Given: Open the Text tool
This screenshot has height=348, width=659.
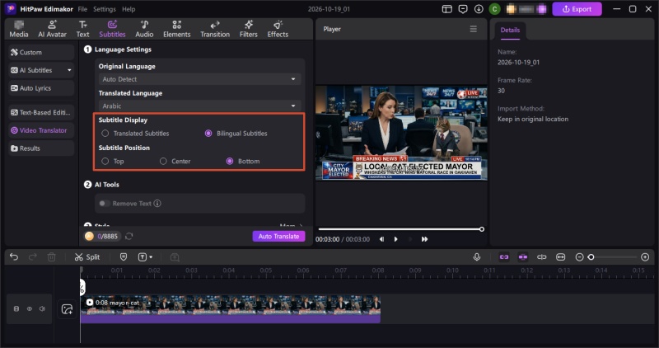Looking at the screenshot, I should pos(83,29).
